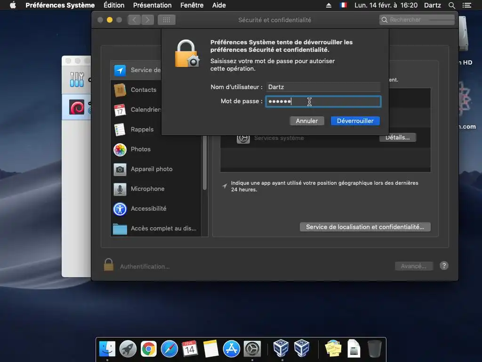Click the Authentification lock icon
Viewport: 482px width, 362px height.
[x=109, y=265]
